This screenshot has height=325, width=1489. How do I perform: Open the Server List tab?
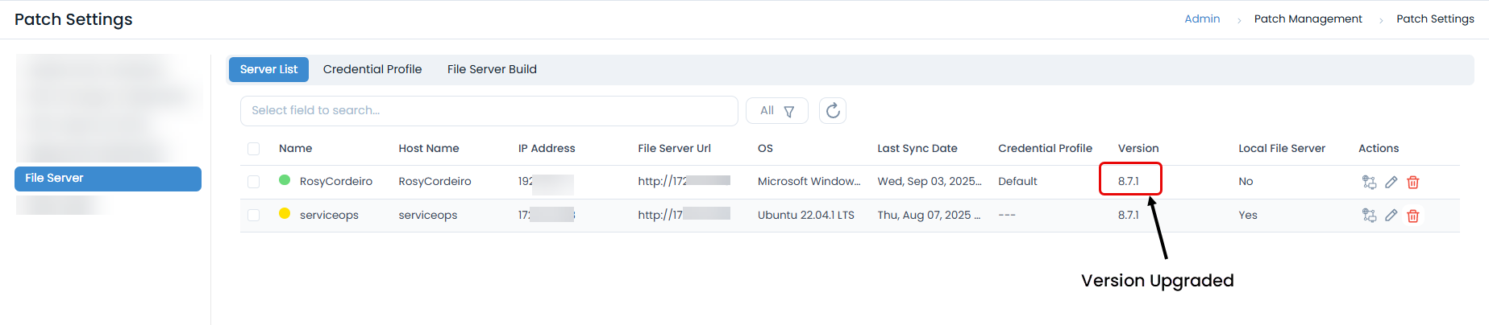[268, 69]
